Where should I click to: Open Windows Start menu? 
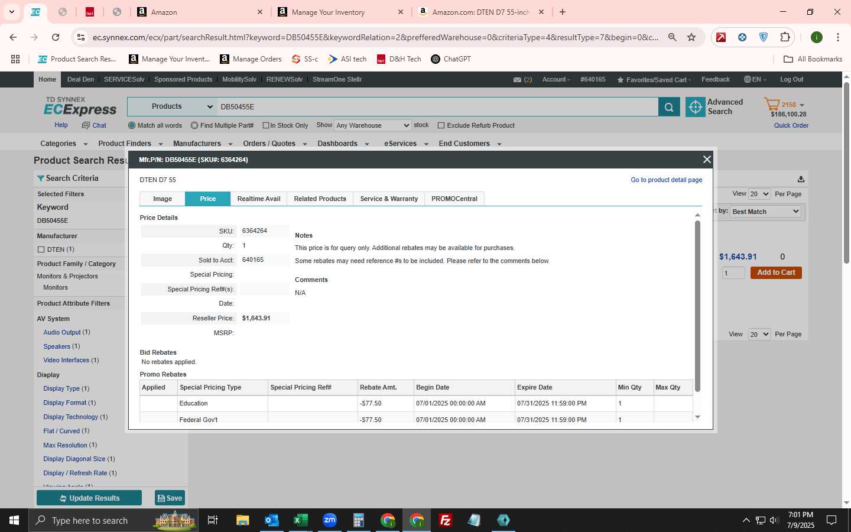14,520
